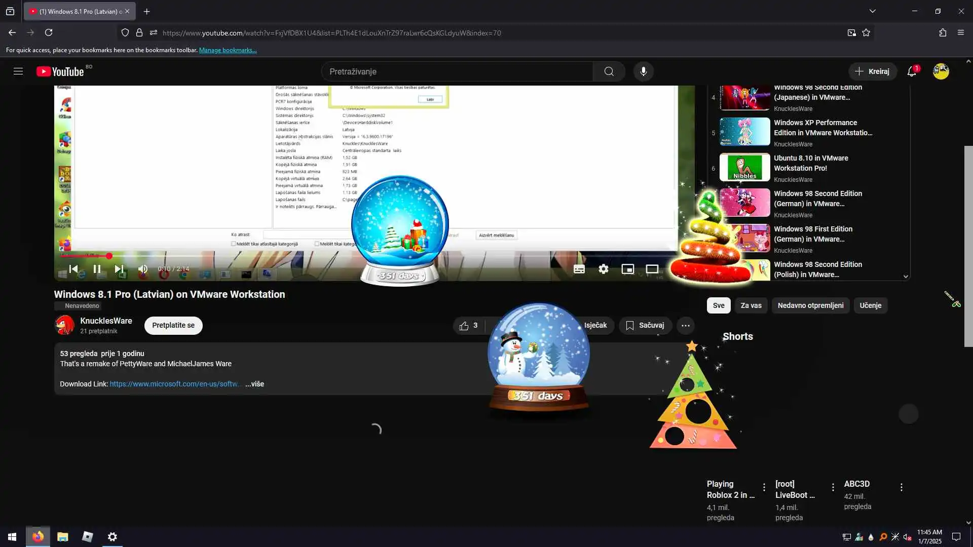
Task: Open more actions three-dot menu
Action: click(x=685, y=326)
